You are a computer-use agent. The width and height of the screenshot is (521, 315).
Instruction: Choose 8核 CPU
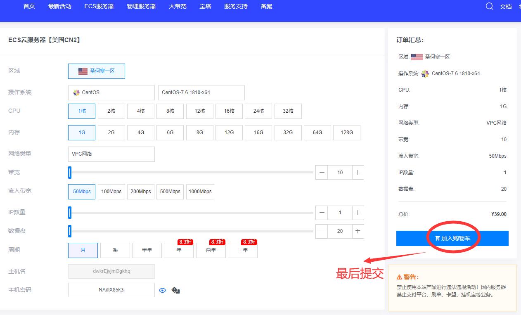(x=170, y=111)
